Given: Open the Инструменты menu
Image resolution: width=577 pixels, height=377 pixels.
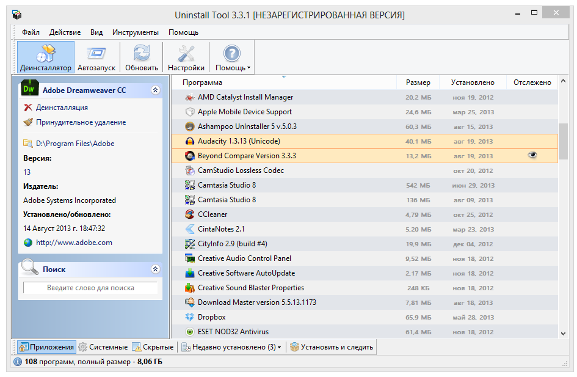Looking at the screenshot, I should 136,32.
